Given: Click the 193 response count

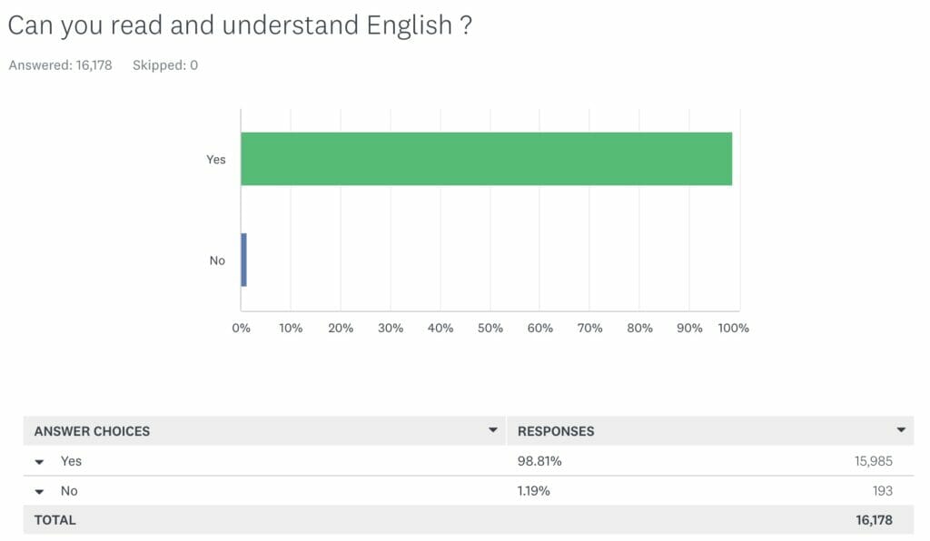Looking at the screenshot, I should coord(881,491).
